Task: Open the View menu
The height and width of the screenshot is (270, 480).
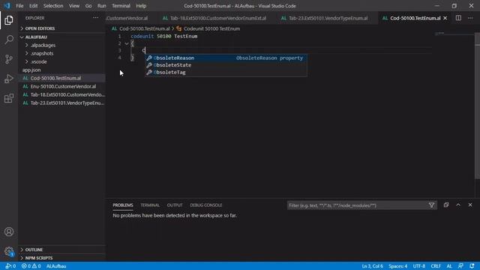Action: [x=74, y=6]
